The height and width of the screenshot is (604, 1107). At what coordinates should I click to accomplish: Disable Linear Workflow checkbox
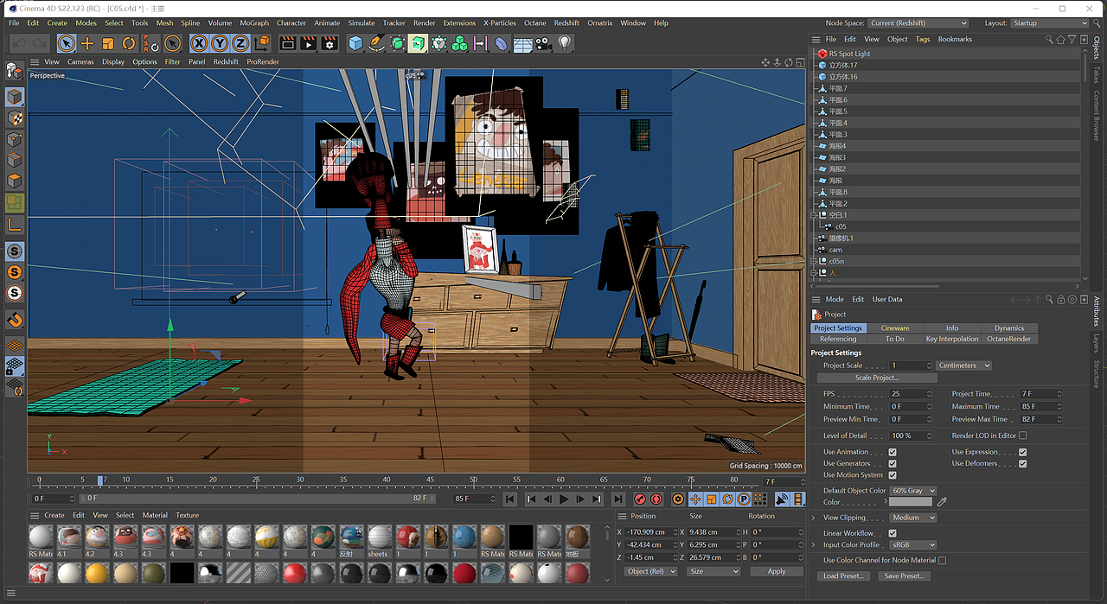click(893, 533)
